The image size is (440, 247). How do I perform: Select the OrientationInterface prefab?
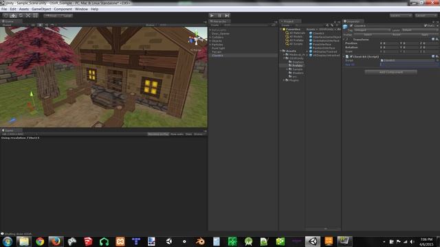pyautogui.click(x=324, y=41)
